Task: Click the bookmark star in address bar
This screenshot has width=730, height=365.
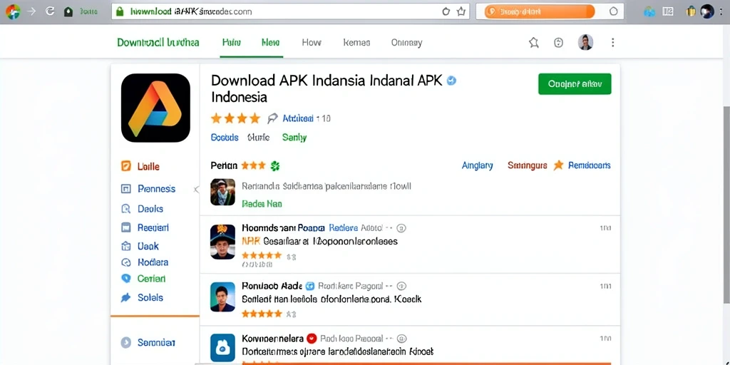Action: pyautogui.click(x=461, y=11)
